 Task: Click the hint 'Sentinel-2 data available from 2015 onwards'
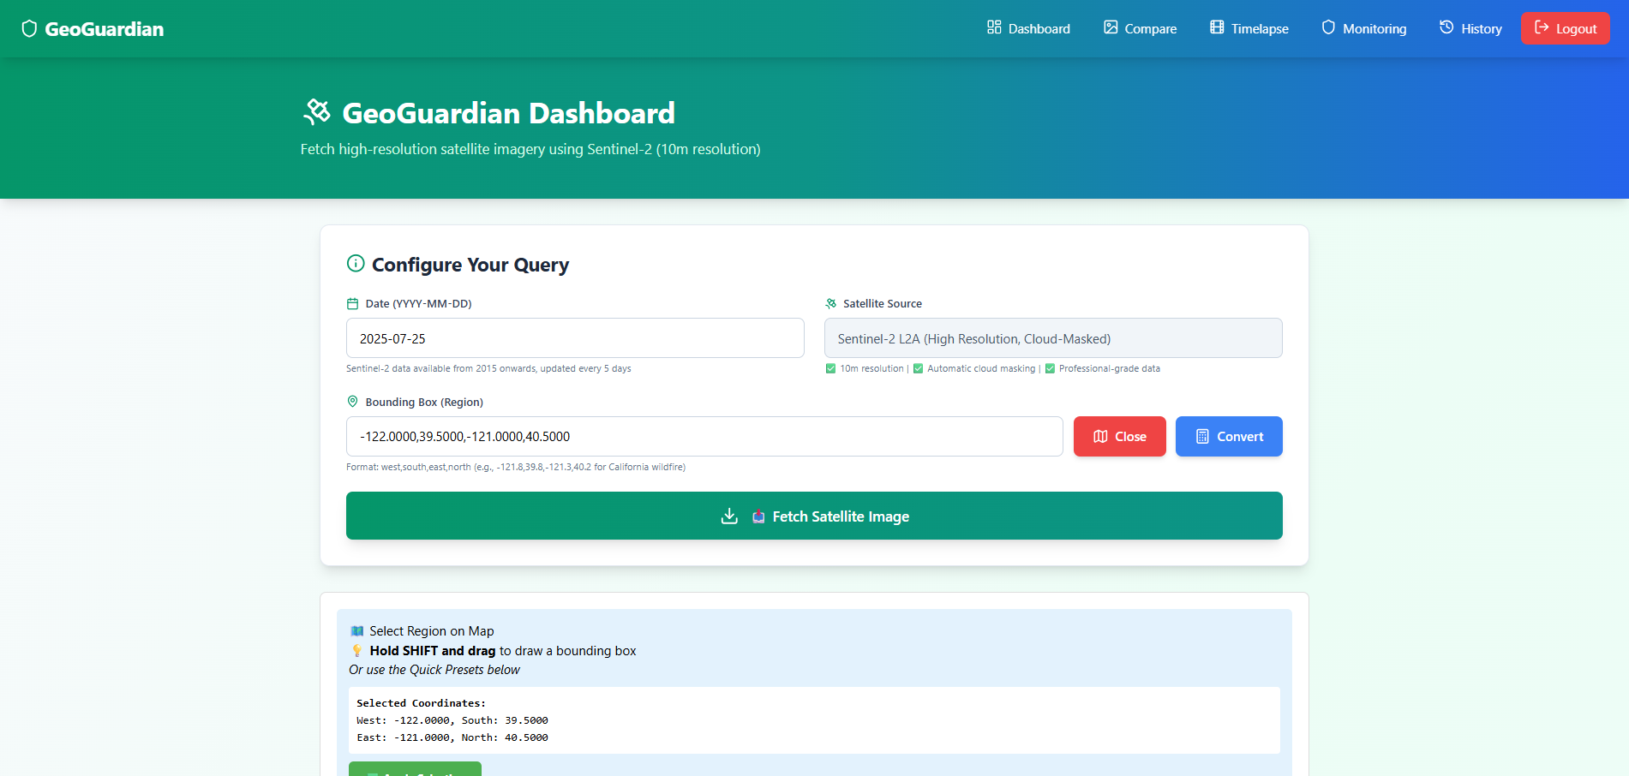pyautogui.click(x=488, y=369)
